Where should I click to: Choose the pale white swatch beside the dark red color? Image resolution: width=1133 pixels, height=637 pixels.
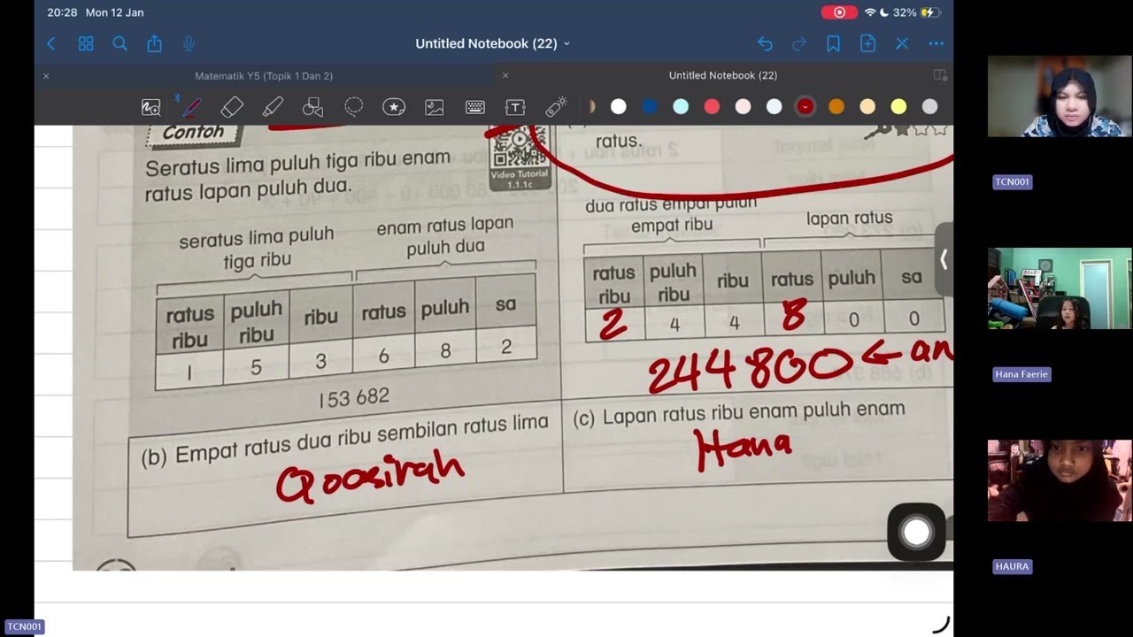point(774,107)
